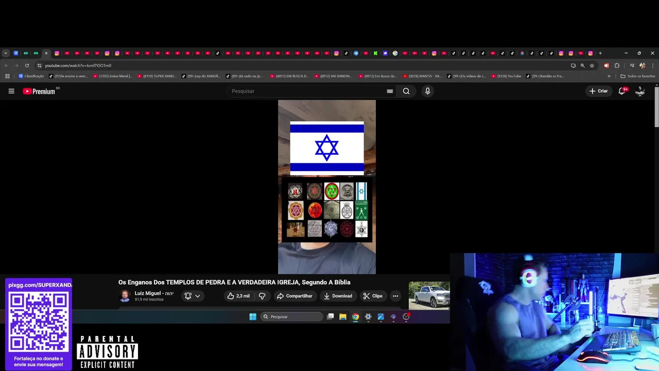The image size is (659, 371).
Task: Open the Chrome profile avatar
Action: (642, 65)
